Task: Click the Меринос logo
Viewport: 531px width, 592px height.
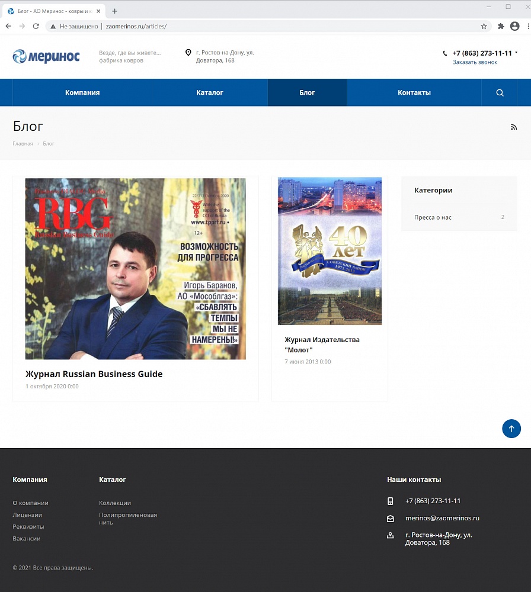Action: [x=46, y=57]
